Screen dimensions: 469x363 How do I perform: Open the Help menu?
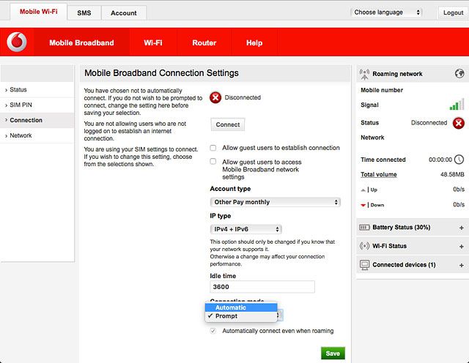coord(254,42)
